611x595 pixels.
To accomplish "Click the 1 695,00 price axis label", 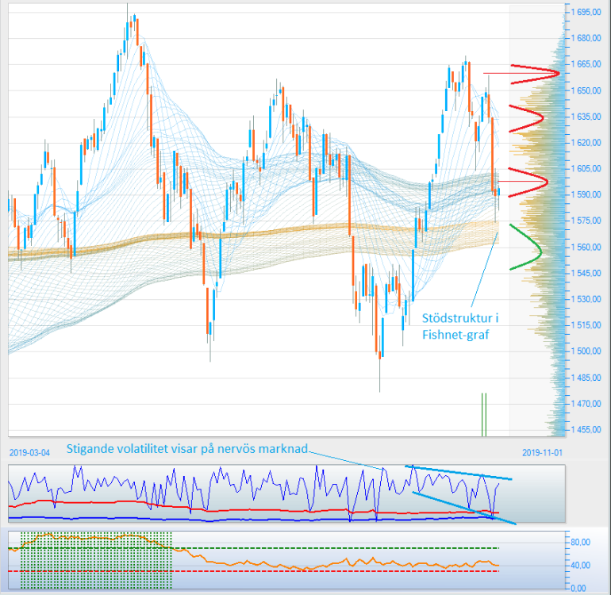I will tap(586, 12).
